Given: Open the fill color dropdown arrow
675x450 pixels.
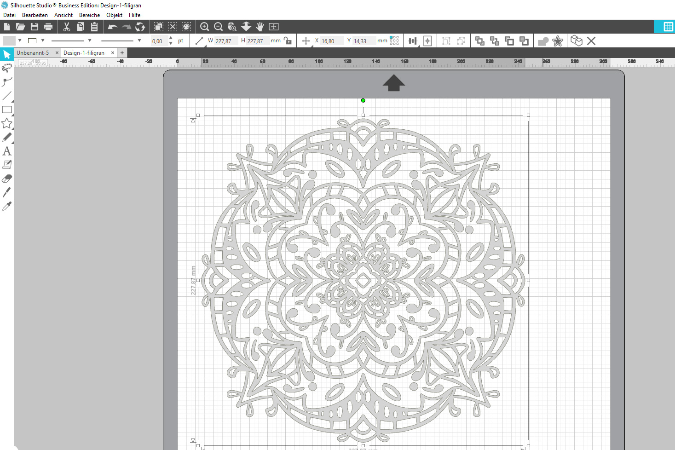Looking at the screenshot, I should pyautogui.click(x=20, y=40).
